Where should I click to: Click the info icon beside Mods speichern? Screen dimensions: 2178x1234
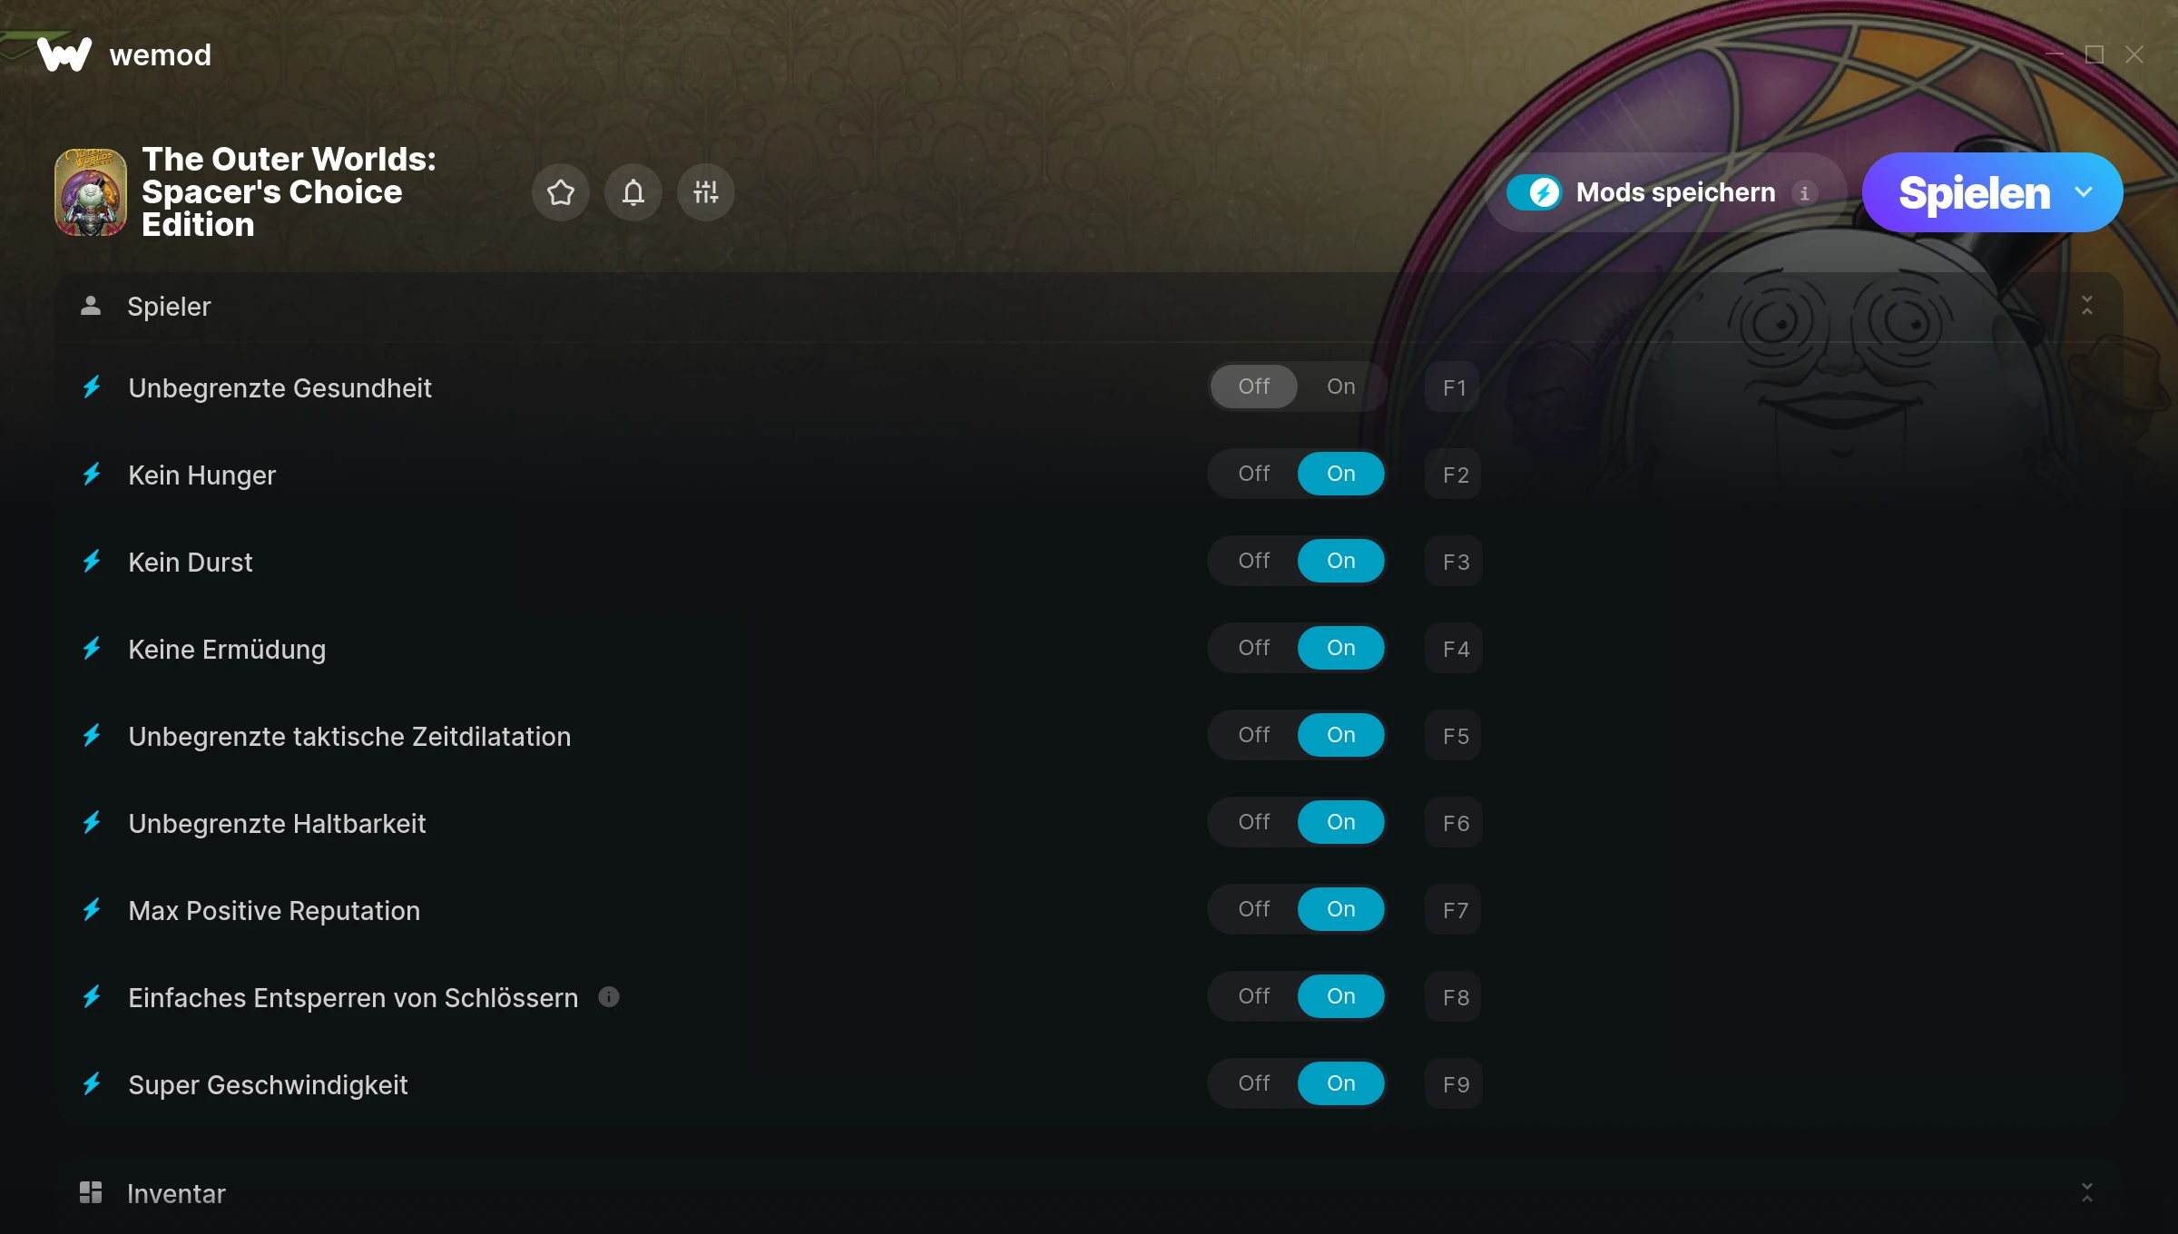tap(1804, 192)
